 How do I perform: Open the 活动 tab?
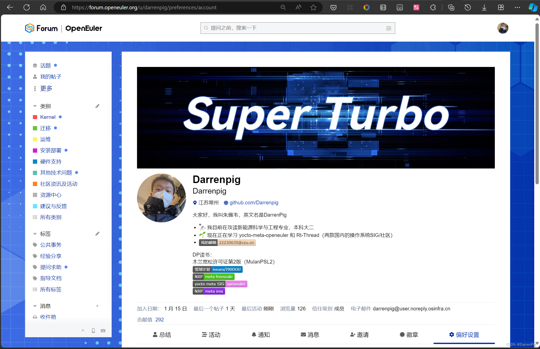(211, 335)
